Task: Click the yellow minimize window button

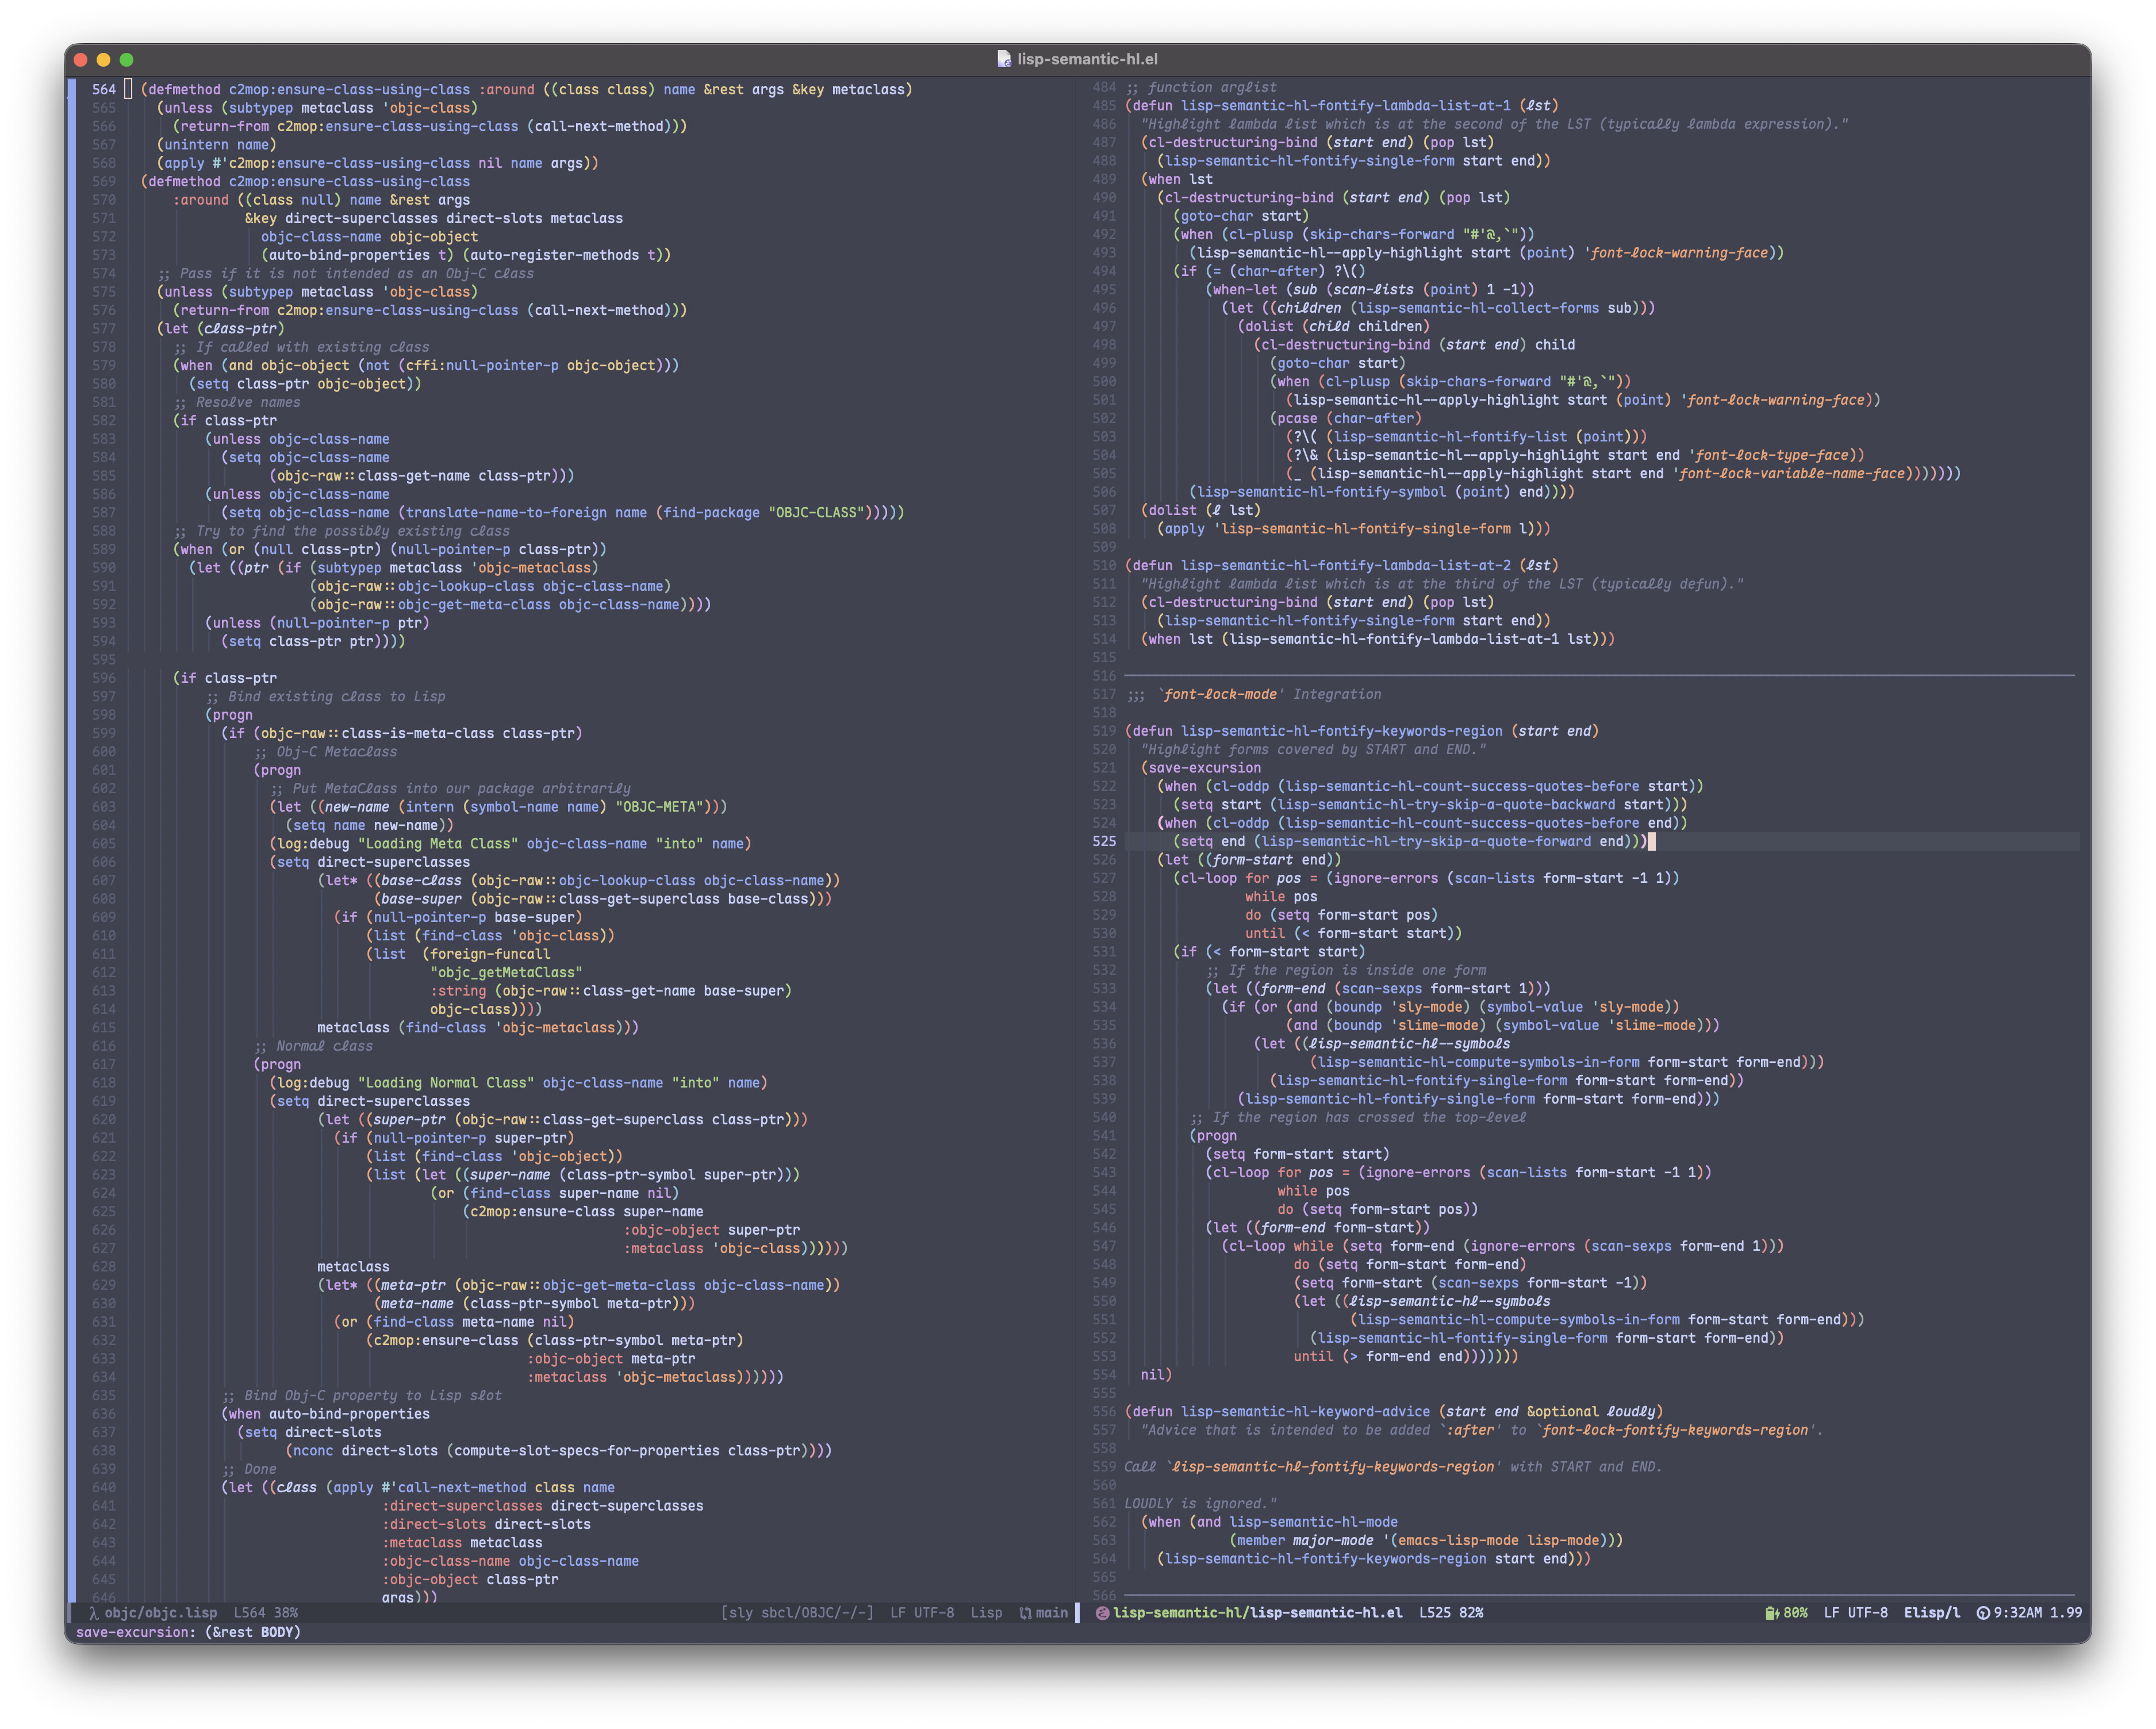Action: click(x=103, y=60)
